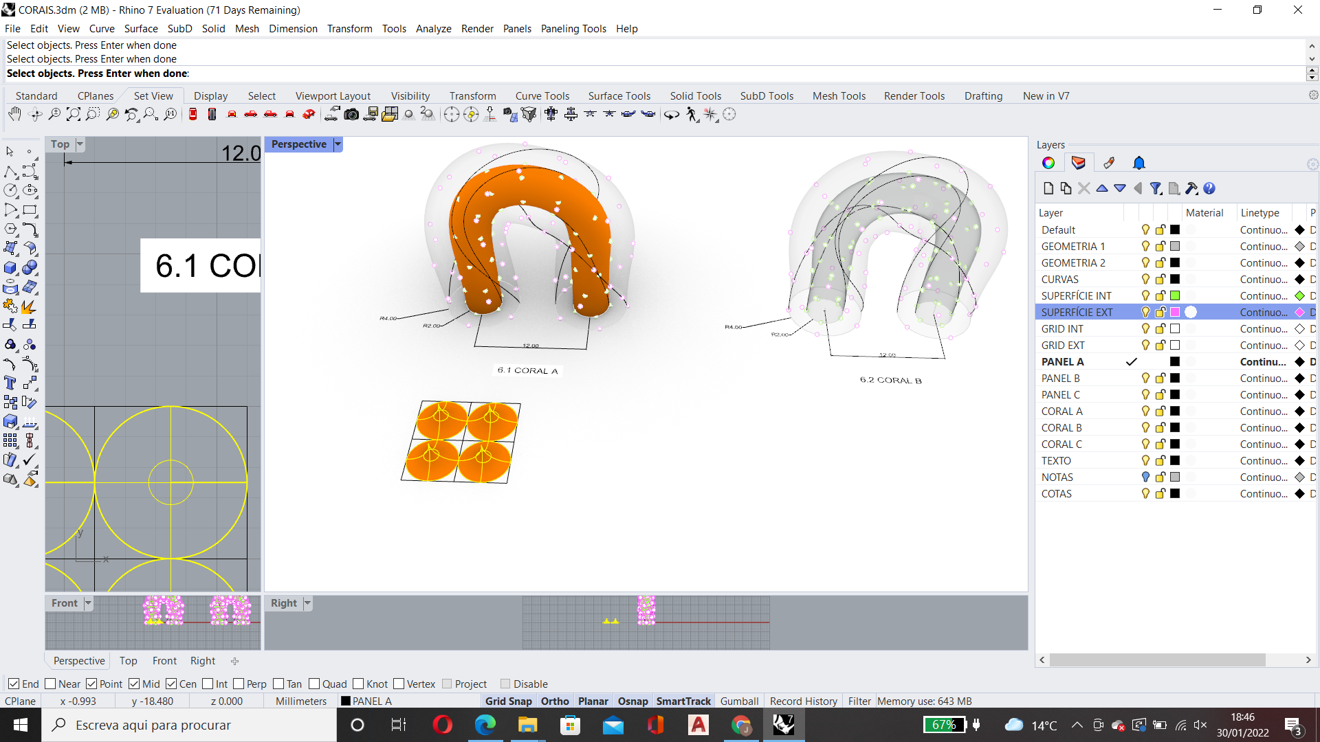Screen dimensions: 1320x742
Task: Toggle Gumball in the status bar
Action: tap(739, 701)
